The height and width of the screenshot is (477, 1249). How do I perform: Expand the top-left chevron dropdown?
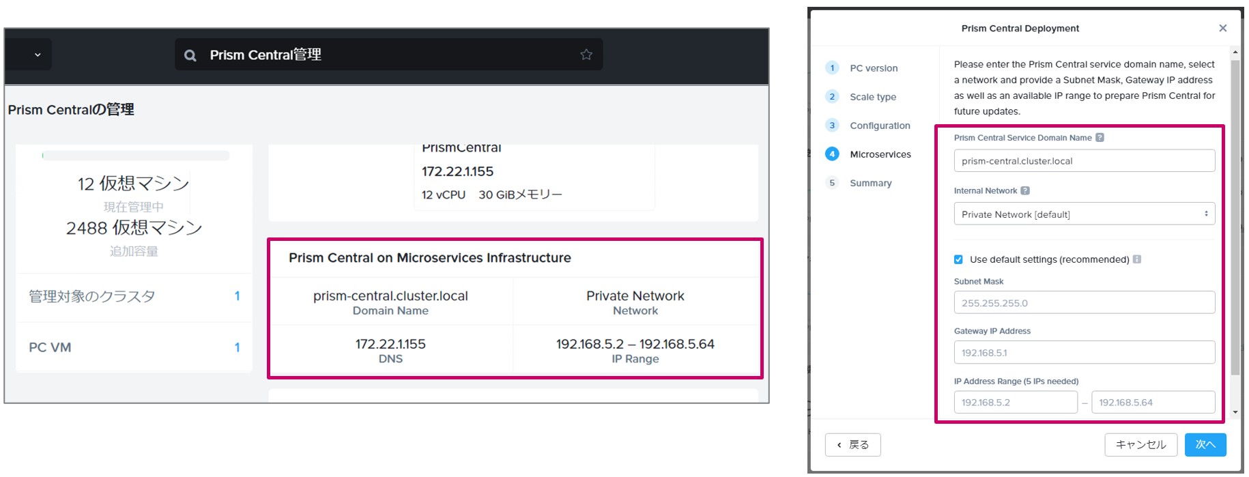(38, 55)
